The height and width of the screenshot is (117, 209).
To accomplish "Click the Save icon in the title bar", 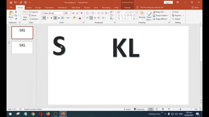I will (11, 3).
